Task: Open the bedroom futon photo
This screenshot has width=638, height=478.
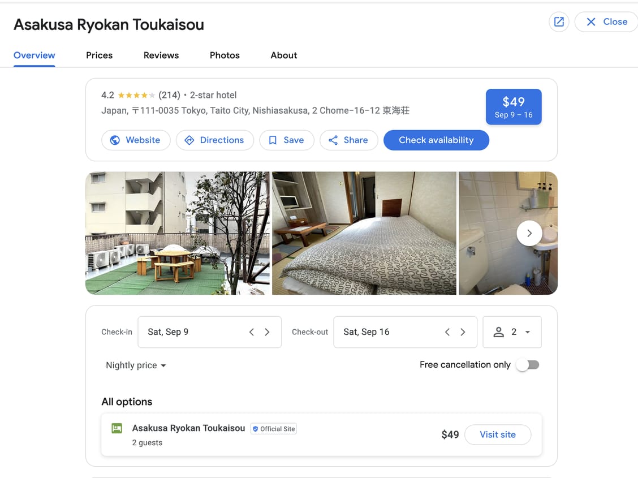Action: pyautogui.click(x=364, y=233)
